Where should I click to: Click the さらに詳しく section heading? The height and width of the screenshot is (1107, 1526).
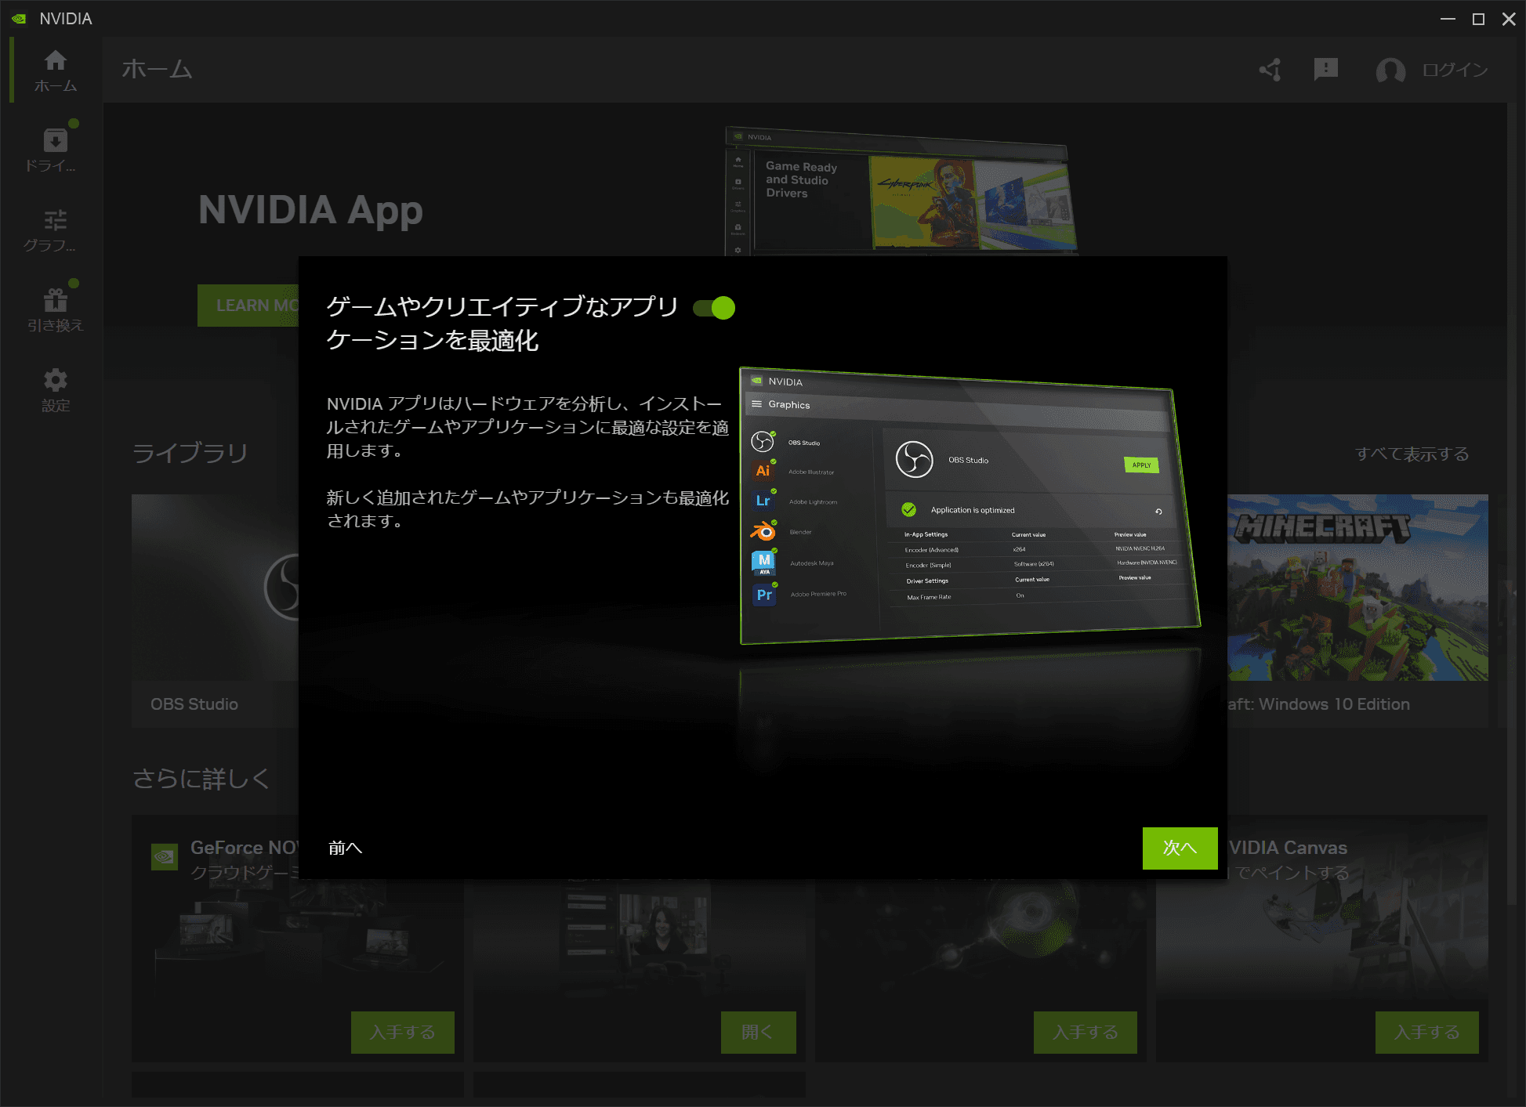tap(201, 778)
